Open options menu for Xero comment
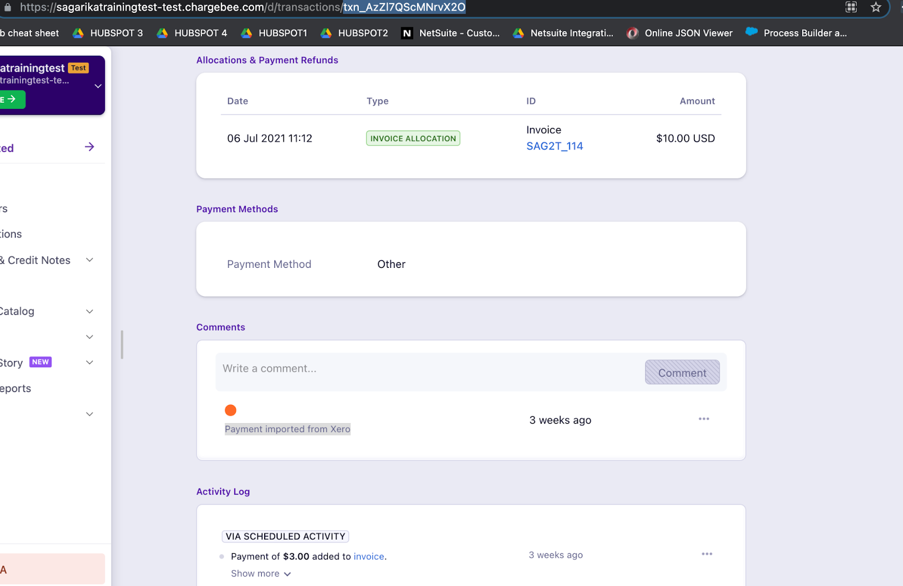 (704, 419)
